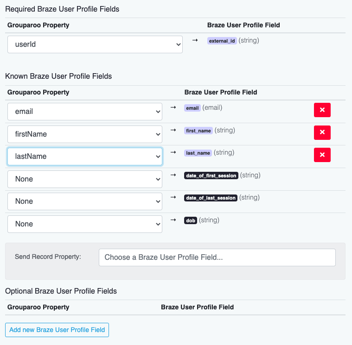Expand the firstName property dropdown
This screenshot has width=352, height=345.
click(x=85, y=134)
